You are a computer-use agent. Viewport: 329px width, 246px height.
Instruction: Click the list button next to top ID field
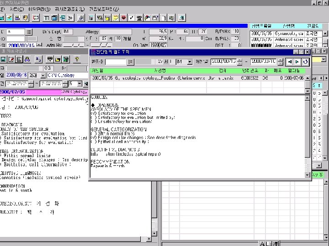pyautogui.click(x=29, y=32)
